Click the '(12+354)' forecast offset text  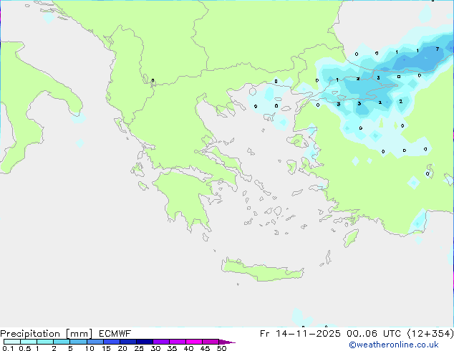pyautogui.click(x=430, y=334)
